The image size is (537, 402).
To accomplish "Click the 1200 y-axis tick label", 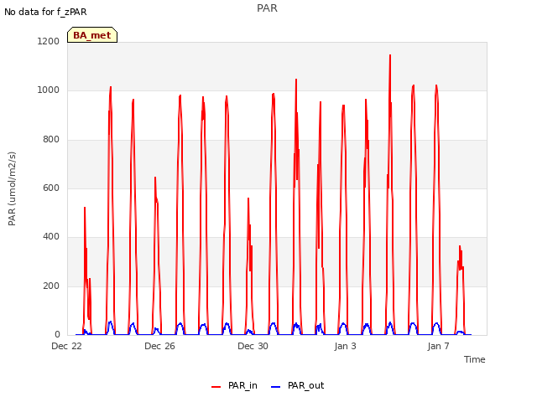I will (x=49, y=41).
